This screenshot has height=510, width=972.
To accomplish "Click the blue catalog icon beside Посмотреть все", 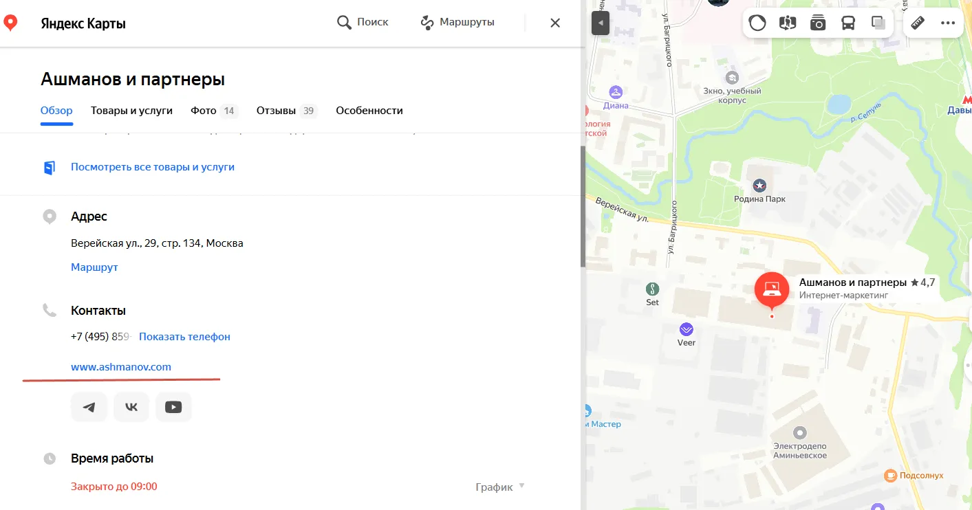I will [x=50, y=168].
